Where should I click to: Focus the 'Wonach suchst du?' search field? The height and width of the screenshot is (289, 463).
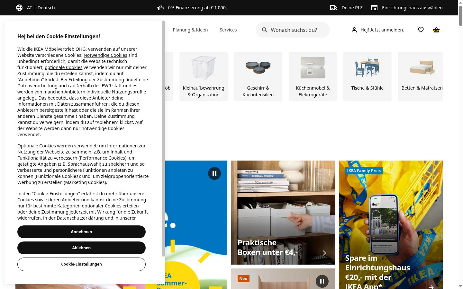[293, 30]
